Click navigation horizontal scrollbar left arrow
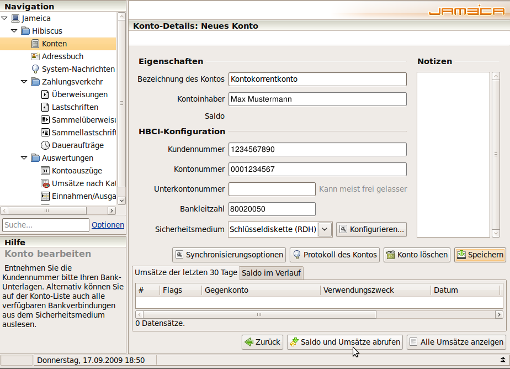 pos(4,210)
